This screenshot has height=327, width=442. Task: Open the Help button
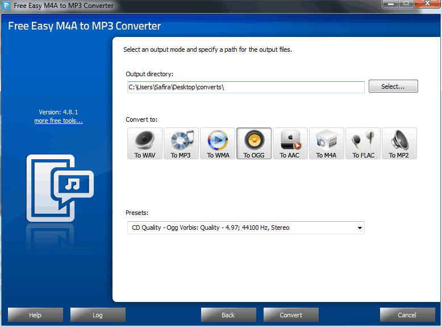[35, 315]
